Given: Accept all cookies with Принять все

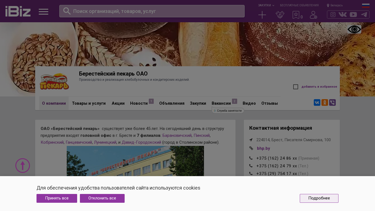Looking at the screenshot, I should pos(57,198).
